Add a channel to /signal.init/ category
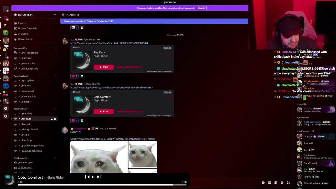 tap(55, 48)
